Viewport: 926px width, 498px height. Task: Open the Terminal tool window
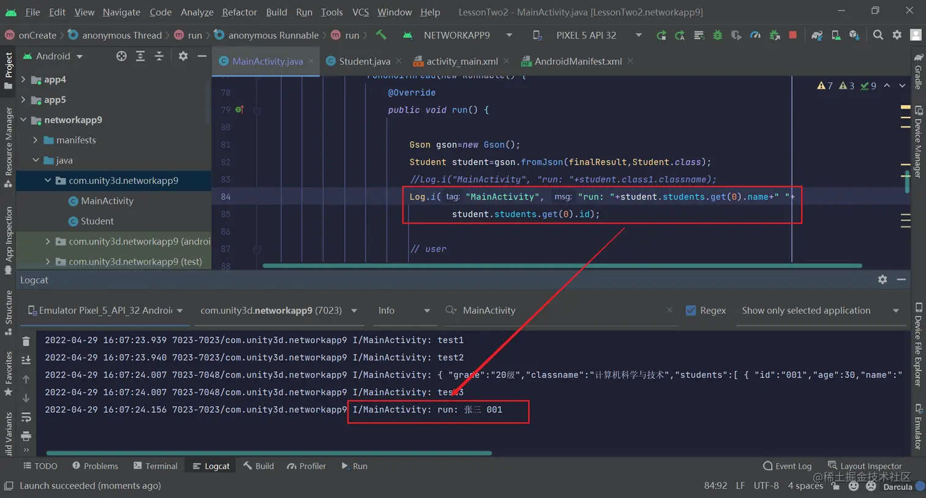pos(156,466)
